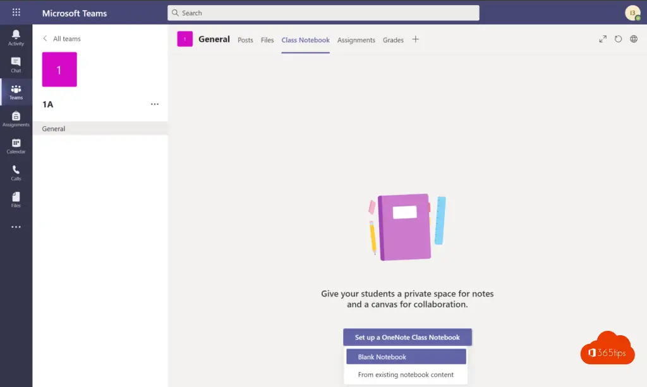Show more apps ellipsis in sidebar
Viewport: 647px width, 387px height.
coord(16,227)
